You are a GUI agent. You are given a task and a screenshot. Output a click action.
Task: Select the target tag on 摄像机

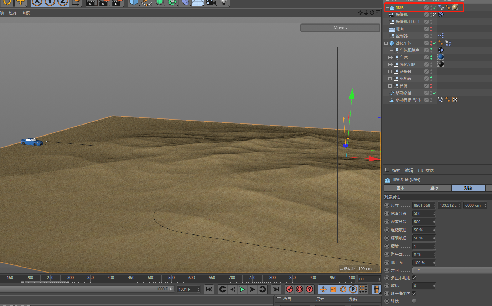pos(441,15)
